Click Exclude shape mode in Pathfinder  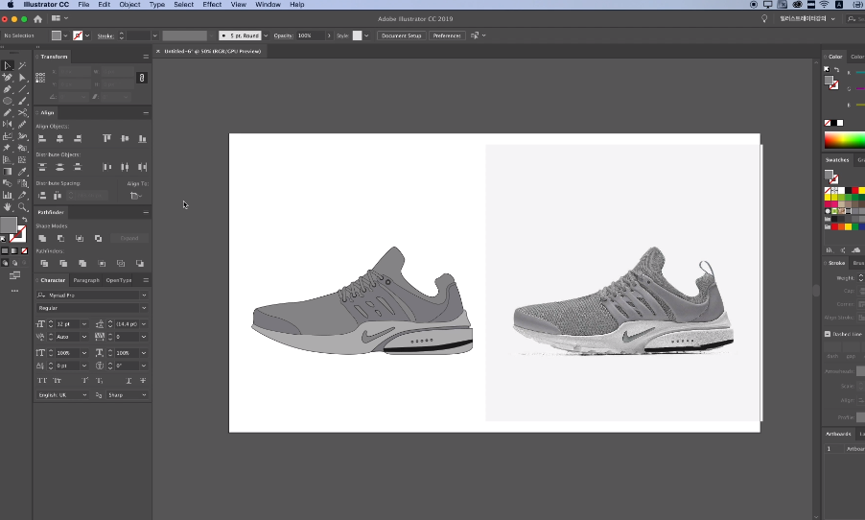coord(98,238)
